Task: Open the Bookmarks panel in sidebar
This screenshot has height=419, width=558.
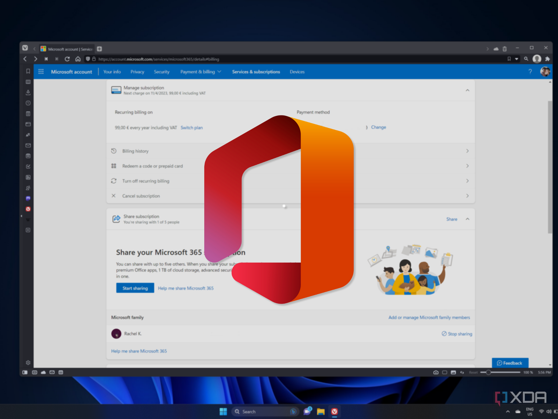Action: coord(28,71)
